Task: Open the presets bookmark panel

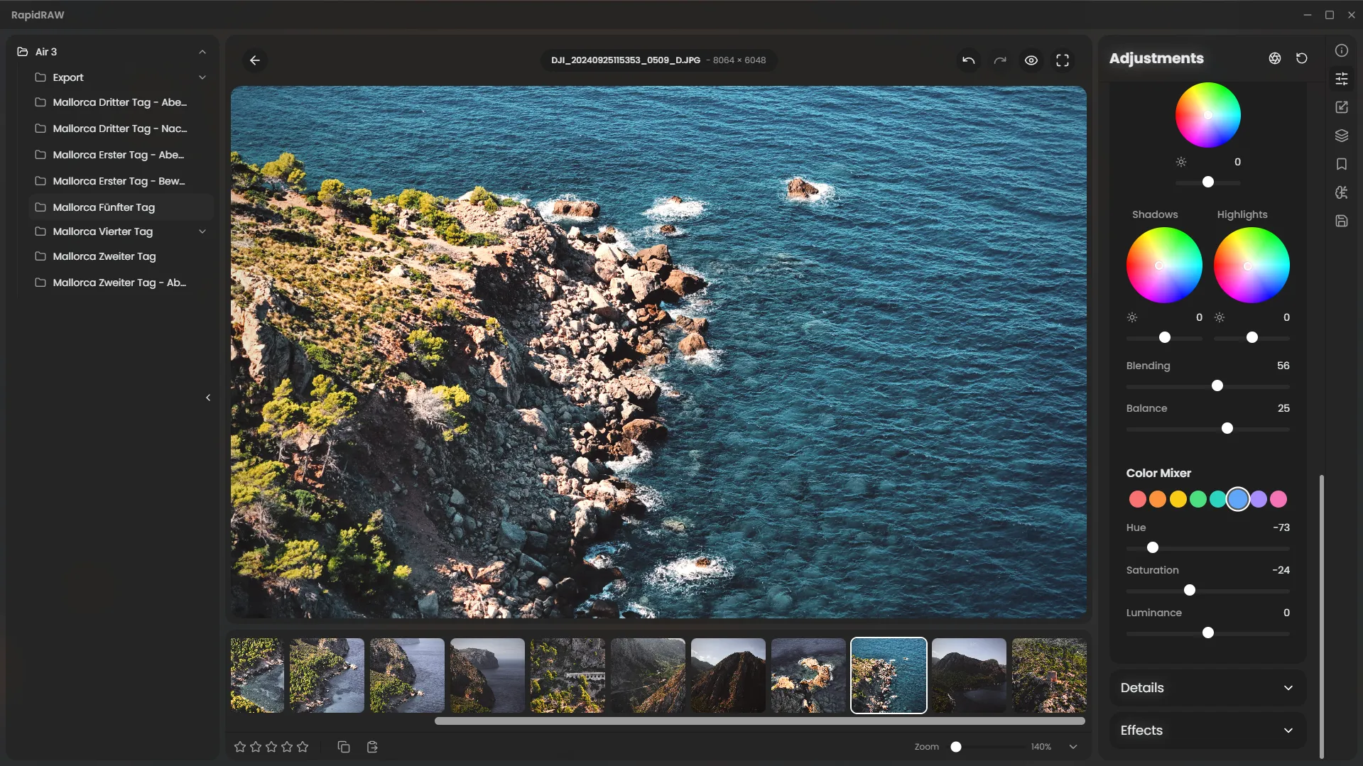Action: (1341, 164)
